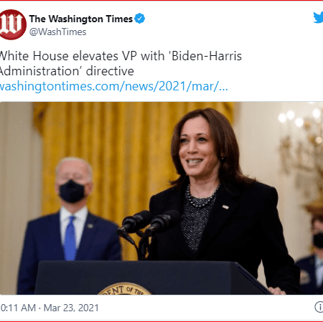
Task: Open the tweet's attached photo
Action: click(161, 198)
